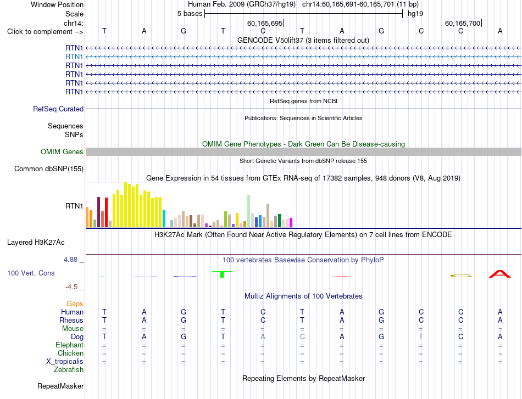Click the Scale track label
The image size is (522, 399).
pos(74,14)
